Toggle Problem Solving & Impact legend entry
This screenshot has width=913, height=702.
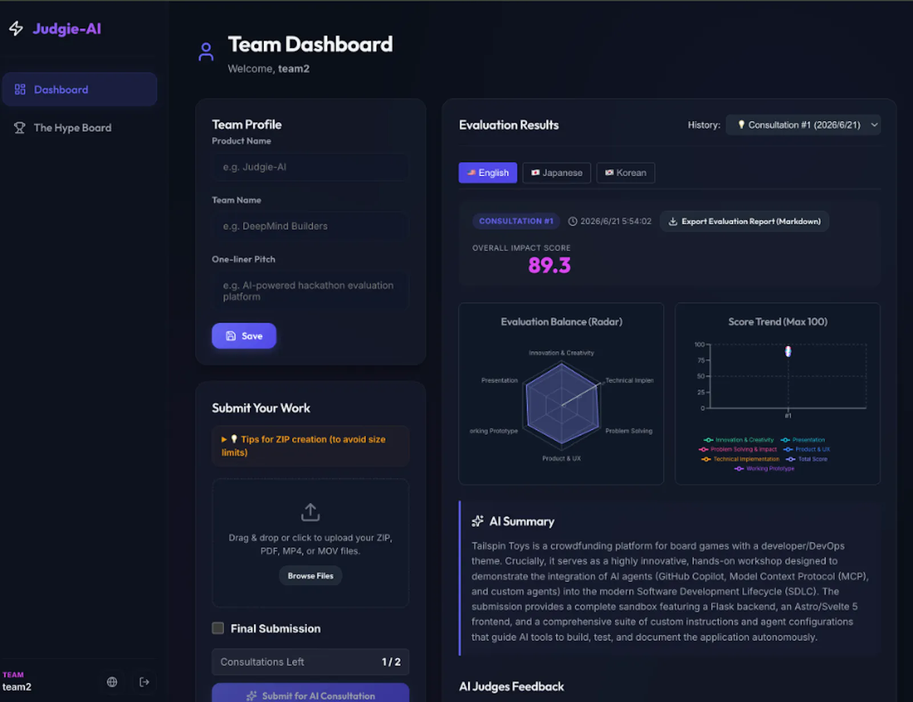[738, 450]
